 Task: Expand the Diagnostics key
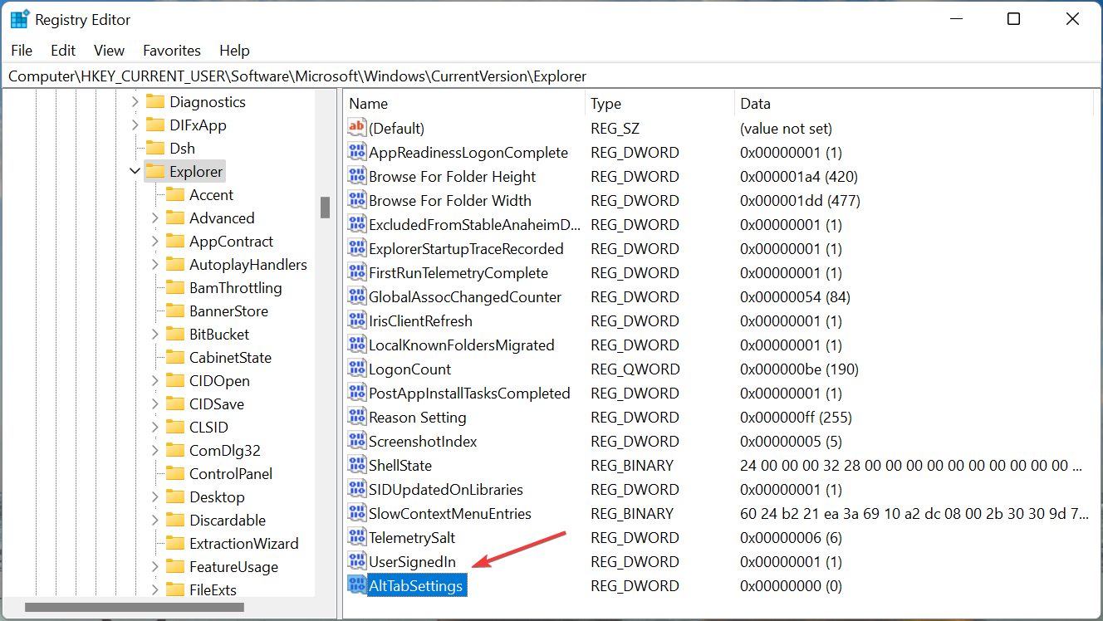pyautogui.click(x=135, y=101)
